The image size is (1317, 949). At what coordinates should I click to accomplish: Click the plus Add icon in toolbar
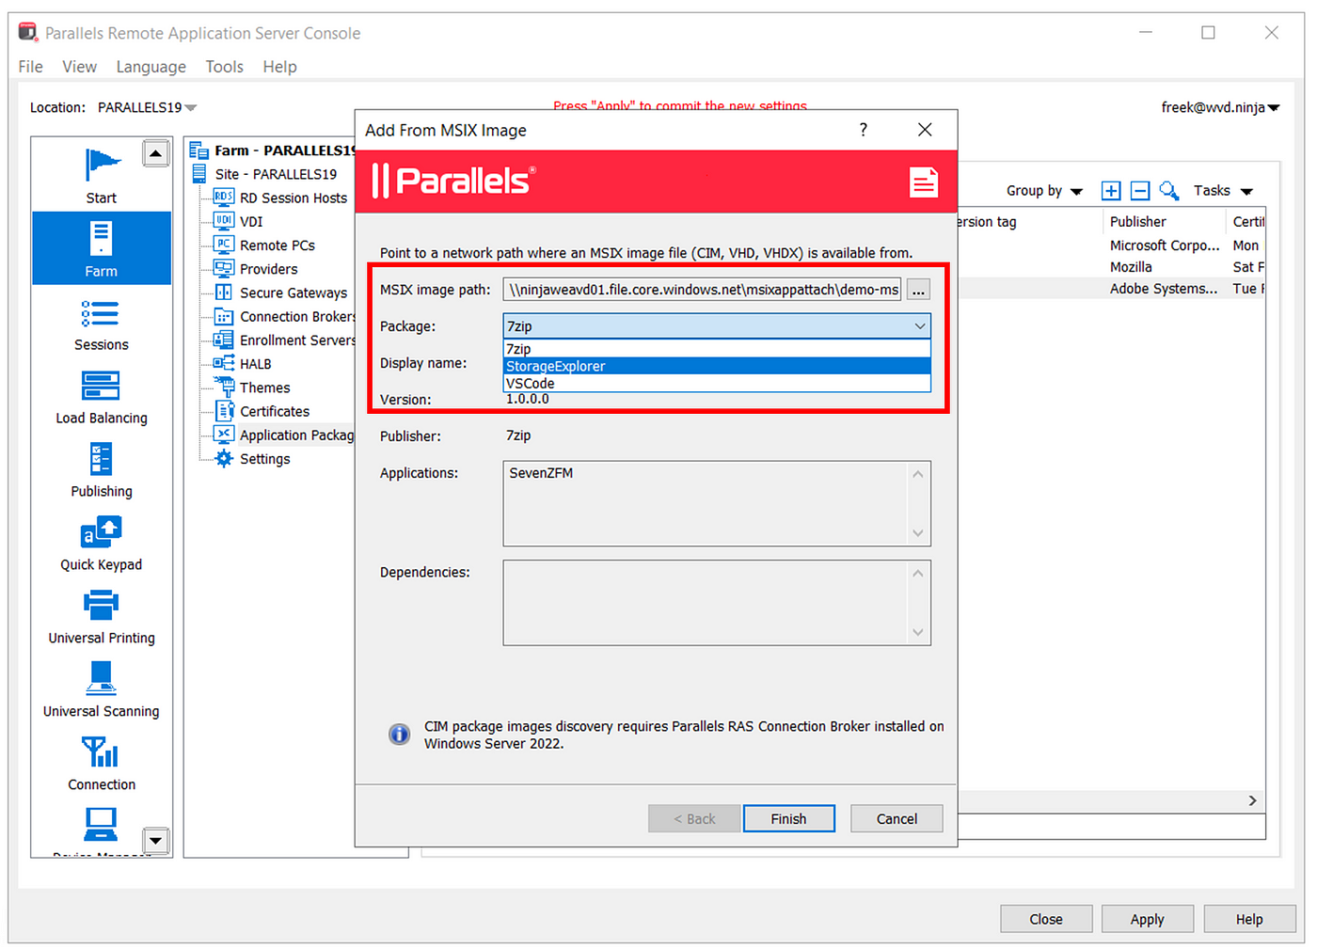pos(1111,191)
